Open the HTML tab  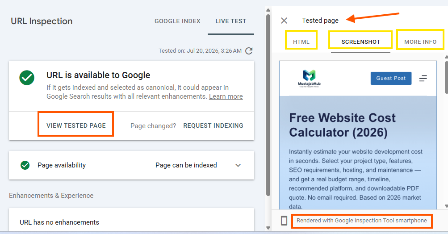tap(301, 42)
